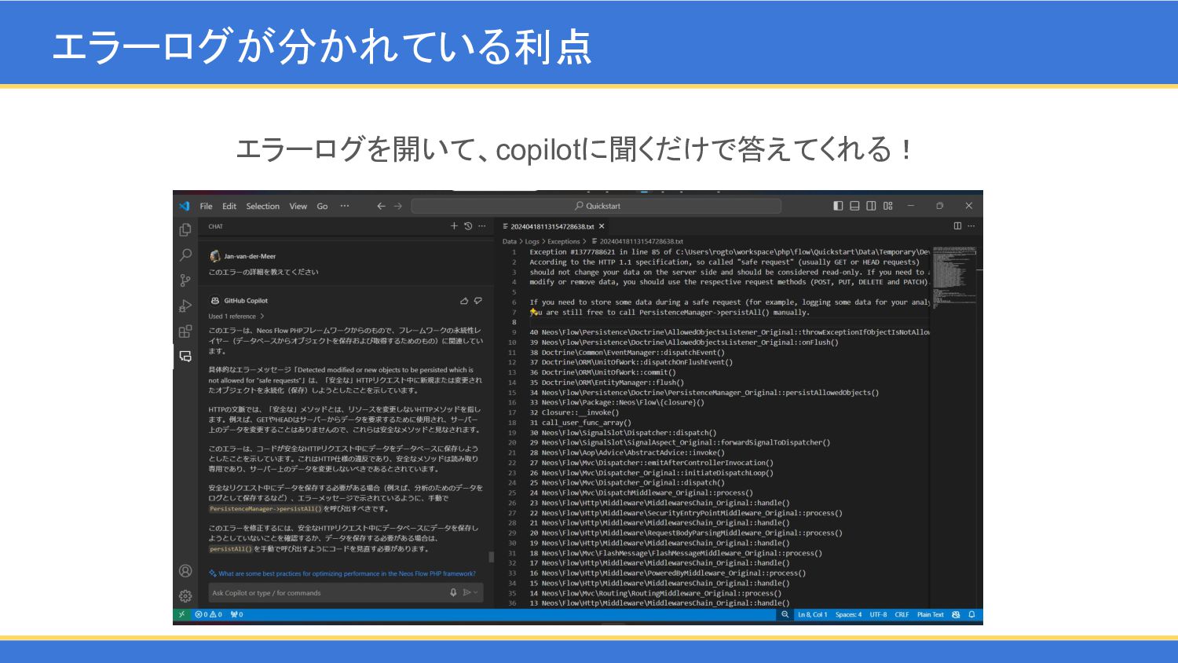Go forward with the navigation arrow
This screenshot has width=1178, height=663.
[x=398, y=206]
